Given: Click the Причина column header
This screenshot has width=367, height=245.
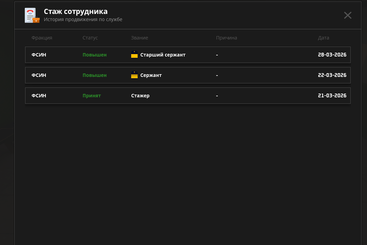Looking at the screenshot, I should (226, 38).
